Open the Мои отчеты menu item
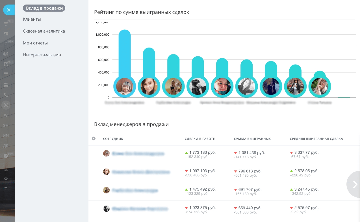This screenshot has width=360, height=222. (x=35, y=43)
